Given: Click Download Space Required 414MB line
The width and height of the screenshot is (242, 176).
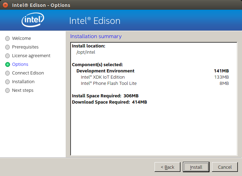Looking at the screenshot, I should 110,102.
